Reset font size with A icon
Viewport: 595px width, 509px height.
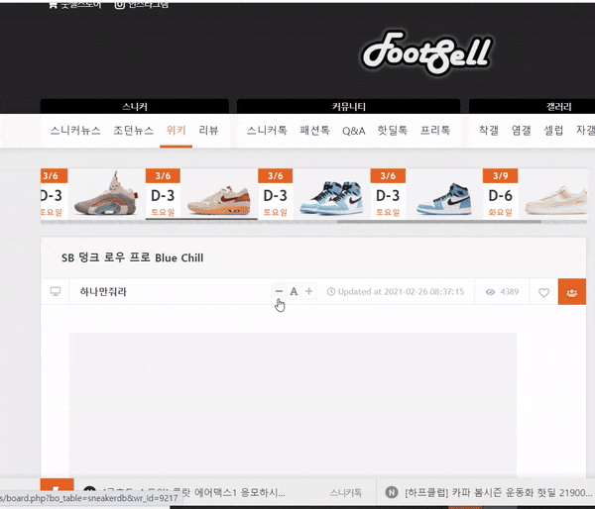(294, 291)
